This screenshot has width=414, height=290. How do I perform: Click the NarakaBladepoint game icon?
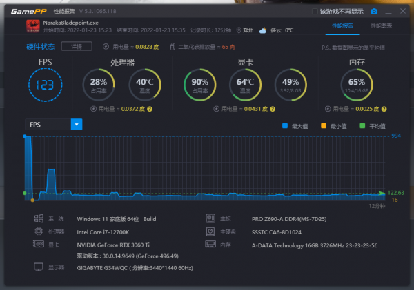(x=33, y=26)
